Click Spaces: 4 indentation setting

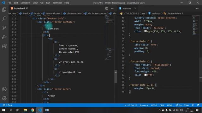pyautogui.click(x=144, y=105)
